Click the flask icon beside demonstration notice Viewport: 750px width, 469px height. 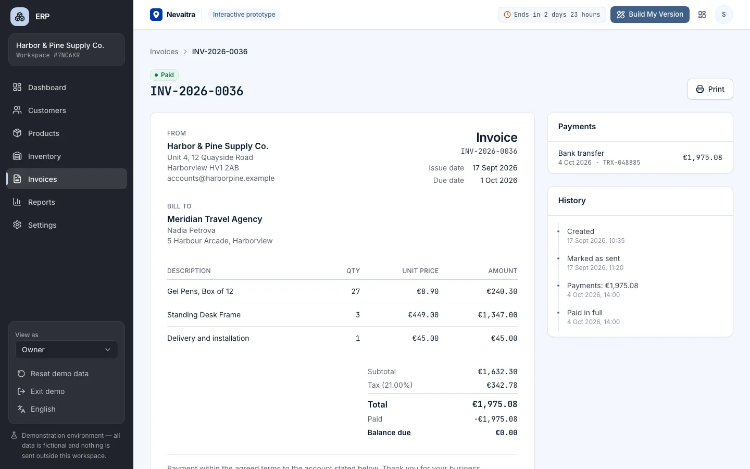tap(15, 435)
